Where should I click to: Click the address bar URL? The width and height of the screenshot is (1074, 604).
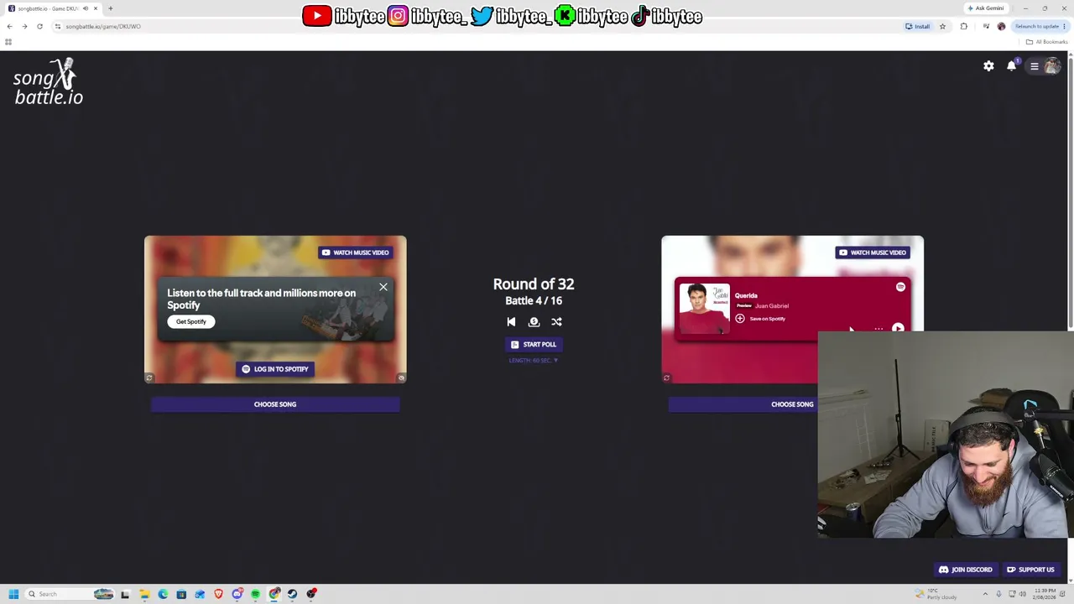pos(102,26)
